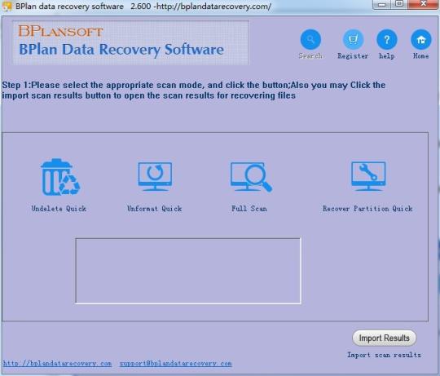Click the help question mark icon
440x376 pixels.
point(387,39)
